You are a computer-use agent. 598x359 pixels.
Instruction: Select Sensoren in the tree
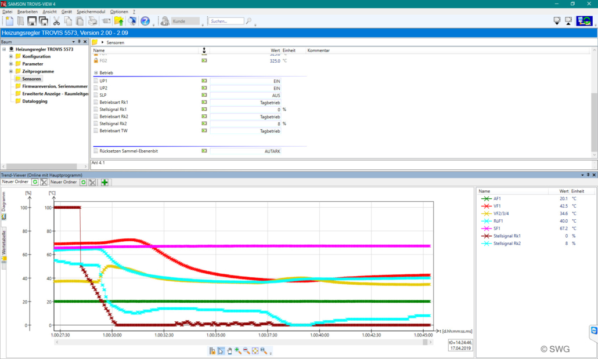pos(31,79)
